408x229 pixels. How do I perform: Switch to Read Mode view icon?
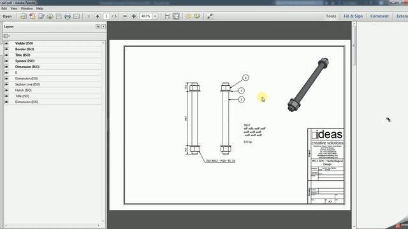[x=210, y=17]
